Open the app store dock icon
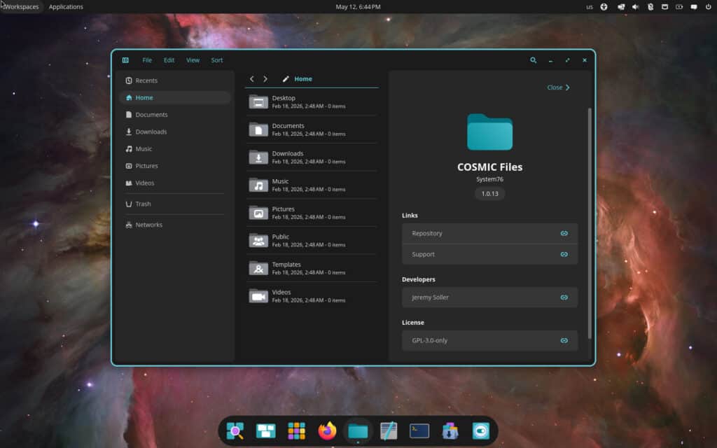717x448 pixels. click(x=450, y=430)
